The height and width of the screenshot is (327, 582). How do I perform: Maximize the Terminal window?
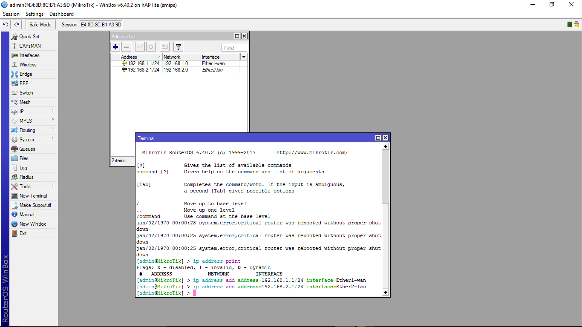(378, 138)
